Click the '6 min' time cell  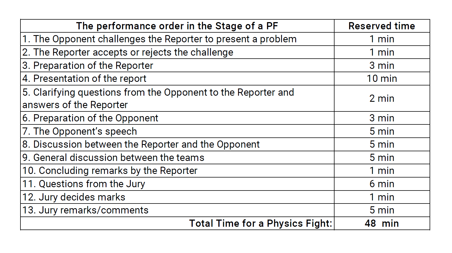(x=382, y=184)
